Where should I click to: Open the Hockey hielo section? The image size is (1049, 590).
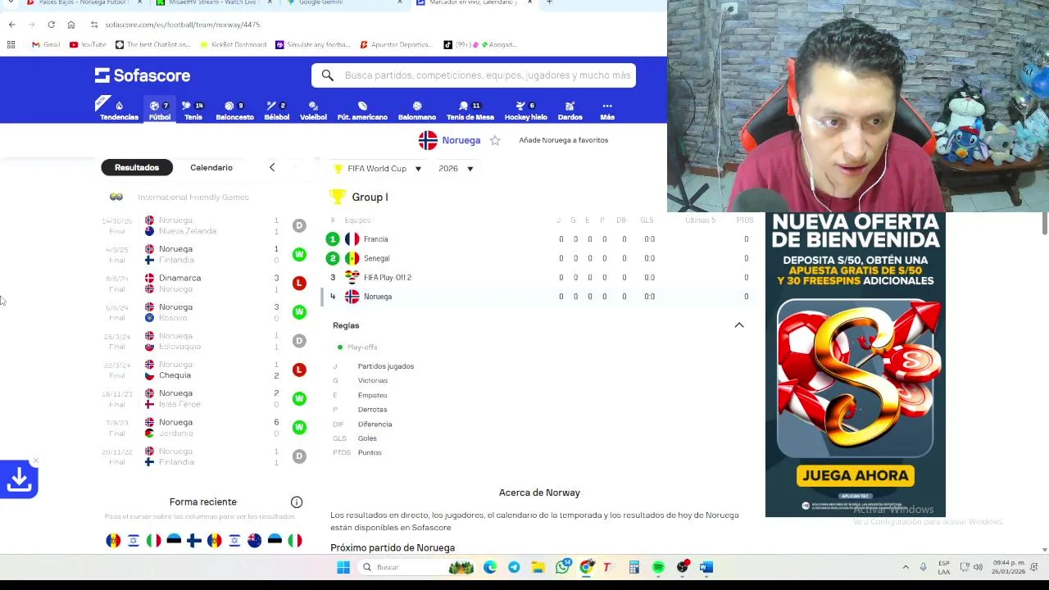point(525,111)
